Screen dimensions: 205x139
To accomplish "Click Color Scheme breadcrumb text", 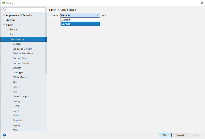I will pyautogui.click(x=68, y=10).
